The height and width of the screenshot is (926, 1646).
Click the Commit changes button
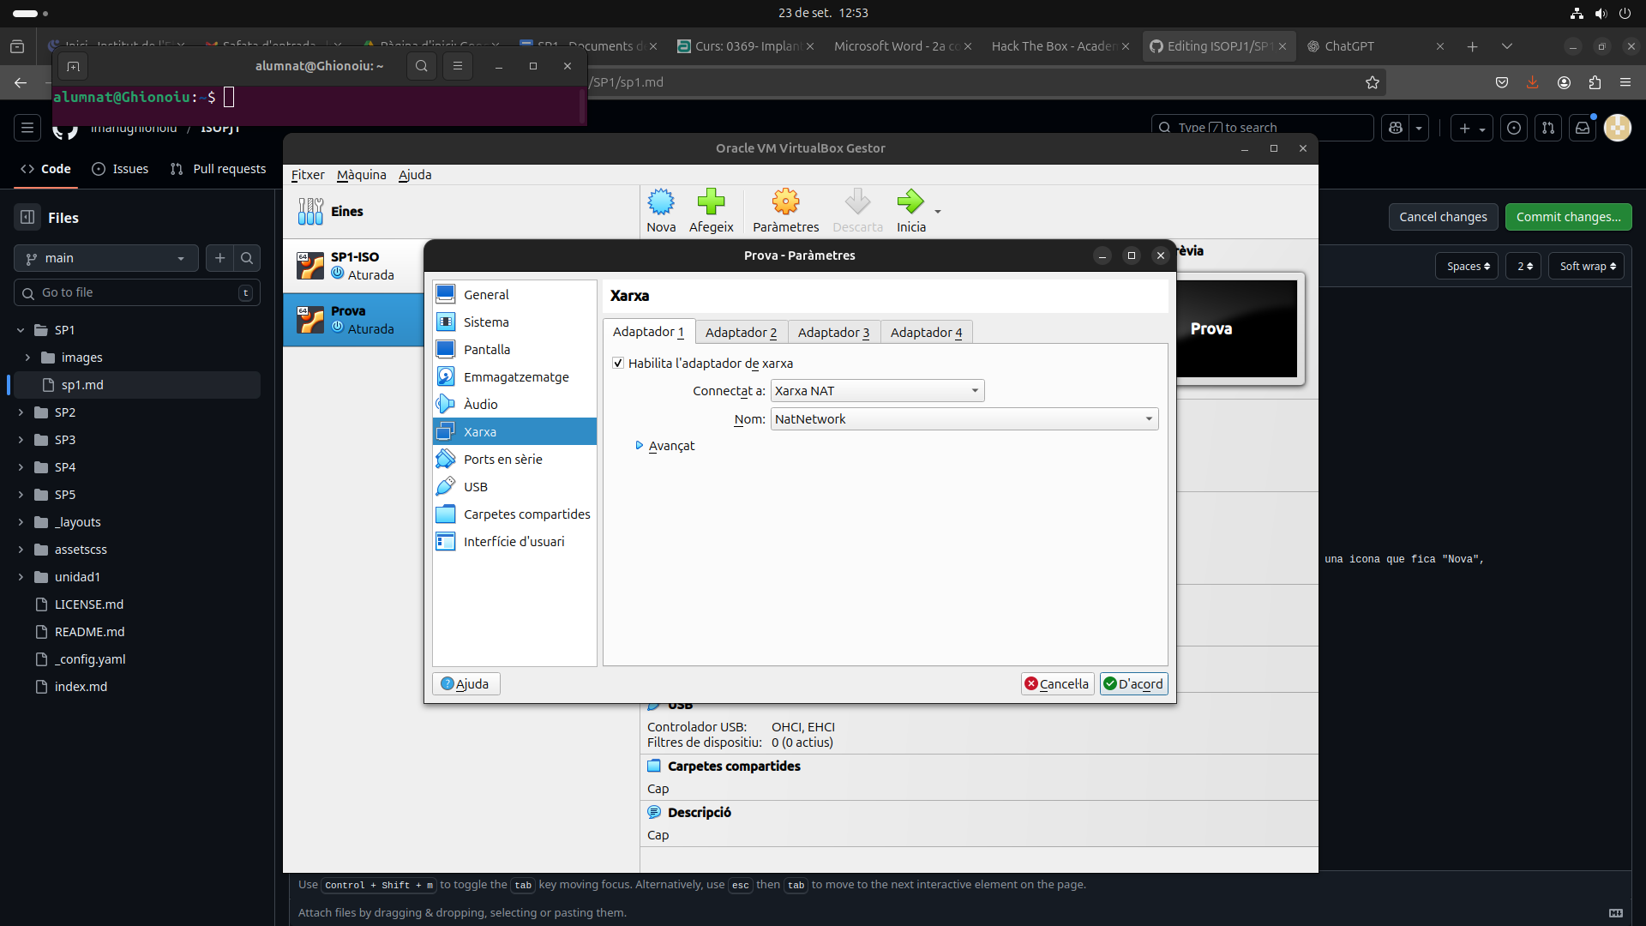[1567, 217]
